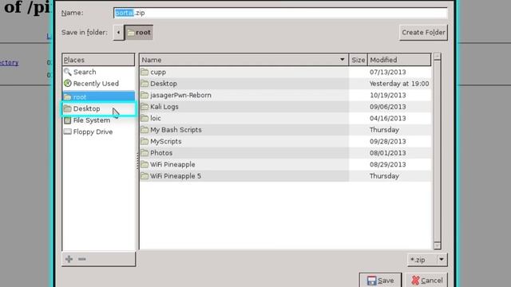The image size is (511, 287).
Task: Click the 09/28/2013 modified date
Action: point(388,141)
